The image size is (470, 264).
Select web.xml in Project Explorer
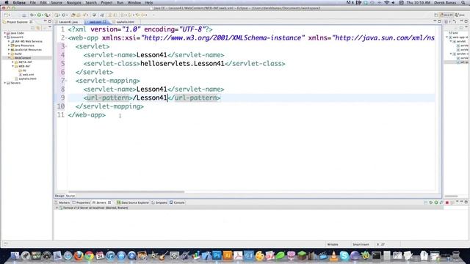[26, 75]
